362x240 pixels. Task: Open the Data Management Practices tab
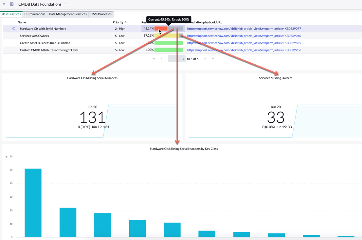[68, 14]
